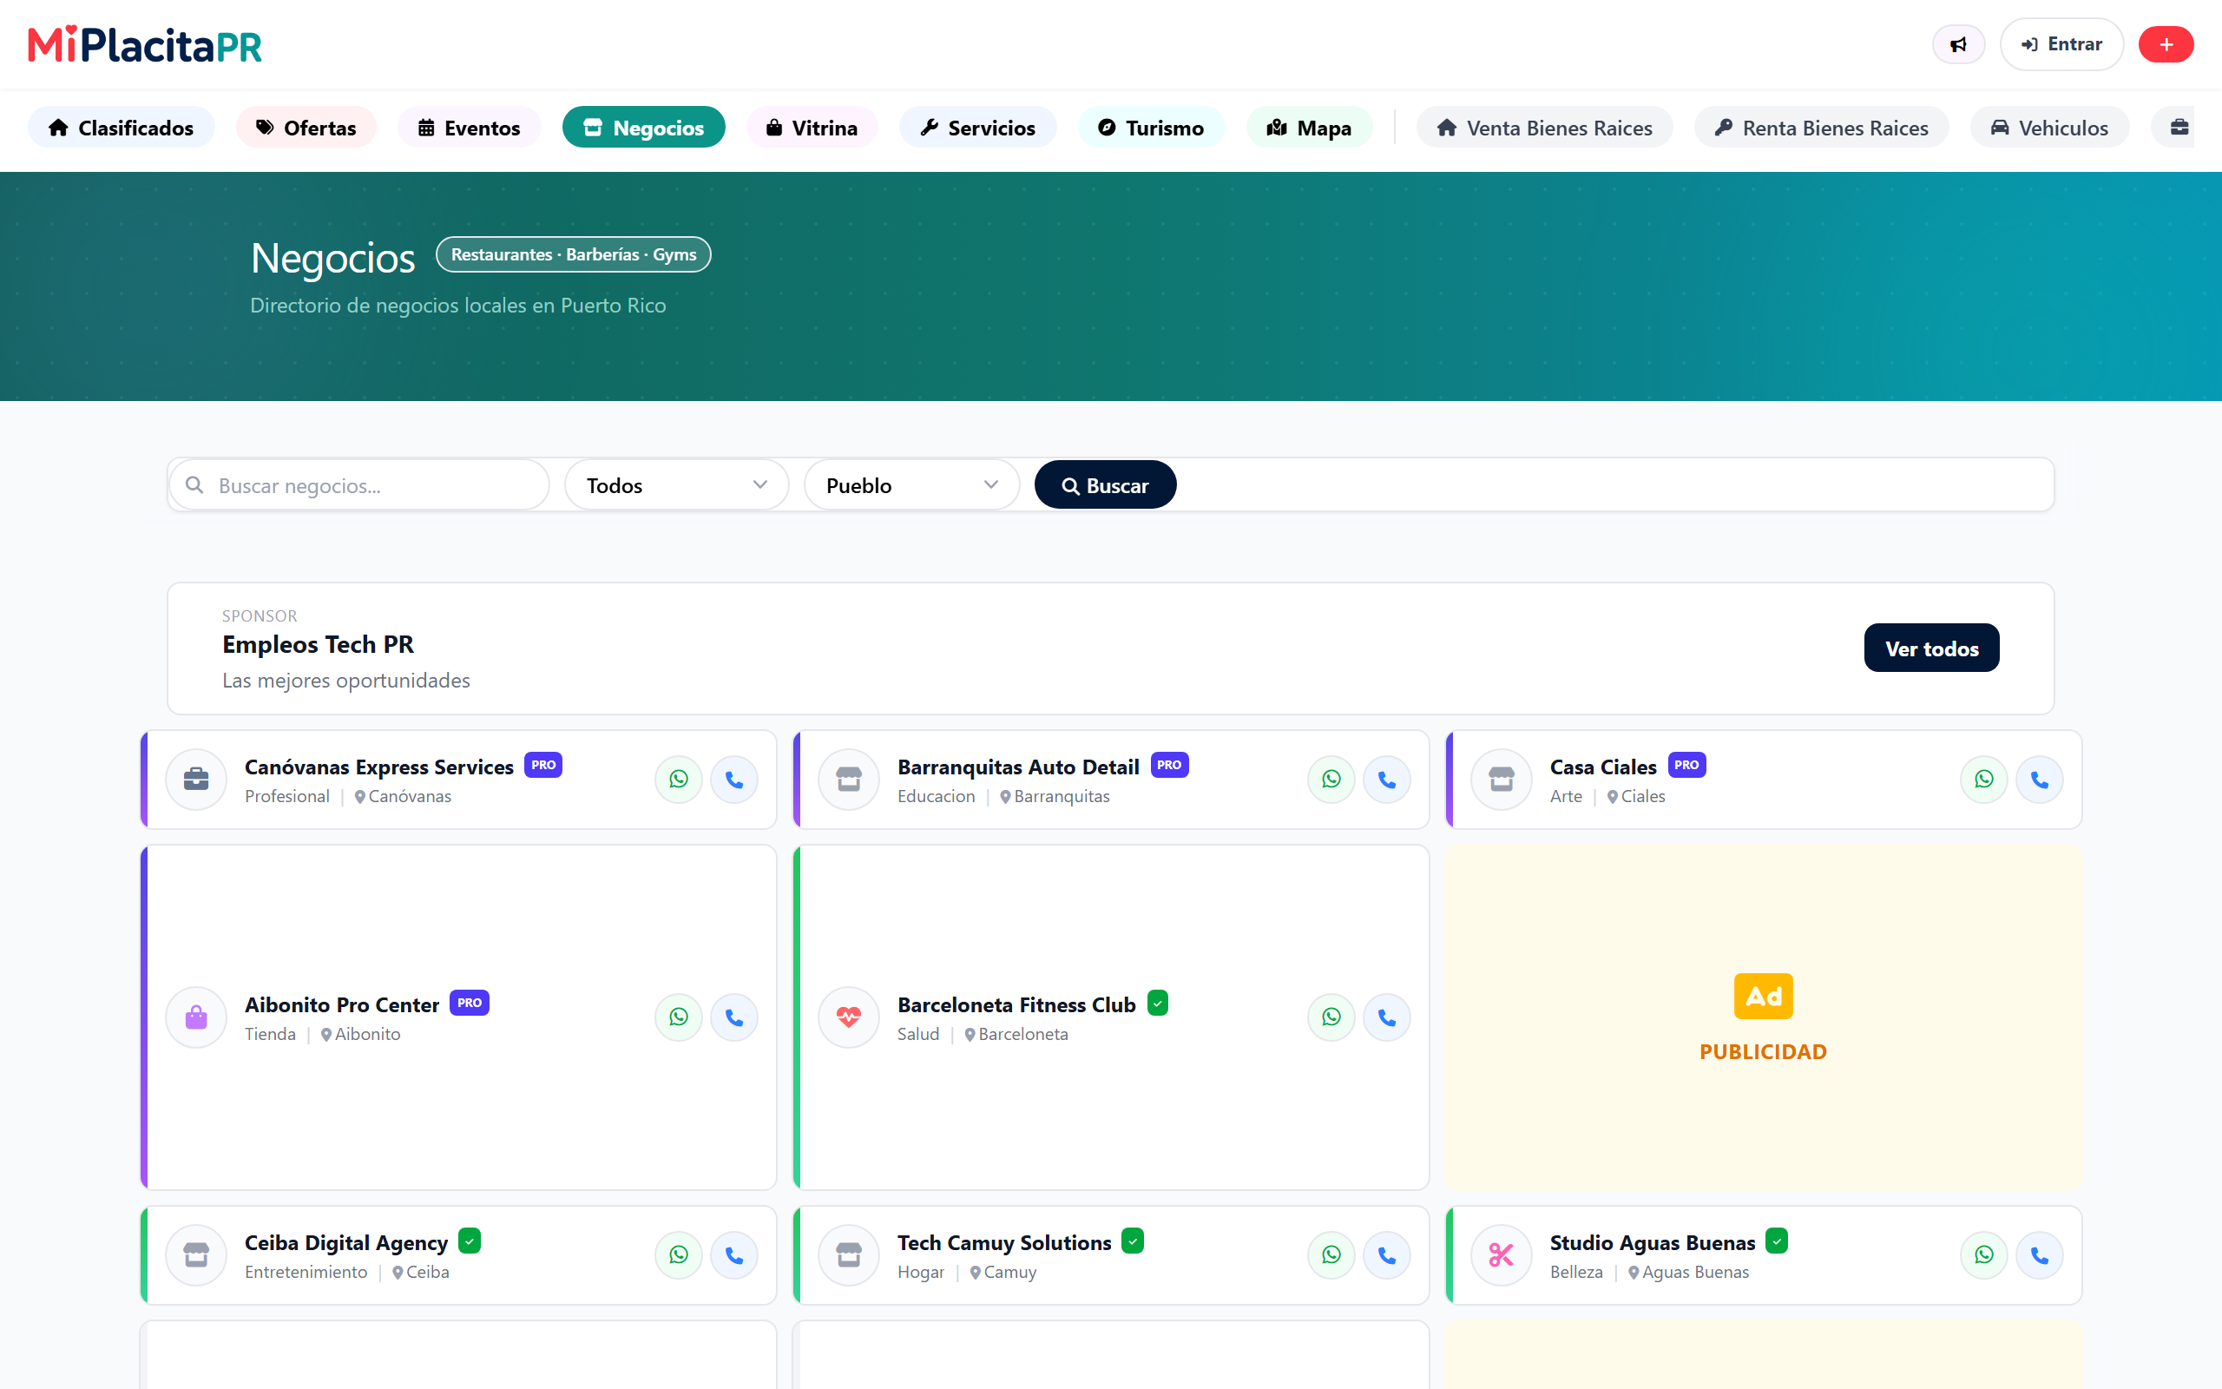Click the shopping bag icon of Aibonito Pro Center
The width and height of the screenshot is (2222, 1389).
196,1017
